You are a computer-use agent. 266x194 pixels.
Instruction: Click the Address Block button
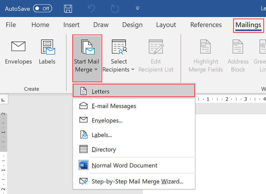(238, 56)
